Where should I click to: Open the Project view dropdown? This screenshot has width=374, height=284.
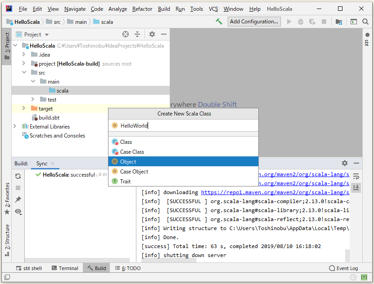coord(47,35)
